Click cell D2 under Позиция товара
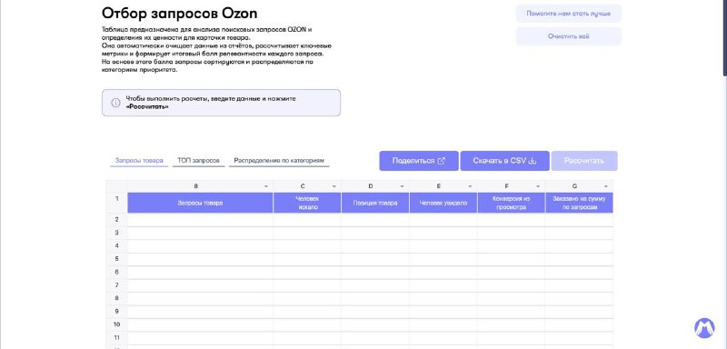This screenshot has width=727, height=349. click(x=375, y=220)
